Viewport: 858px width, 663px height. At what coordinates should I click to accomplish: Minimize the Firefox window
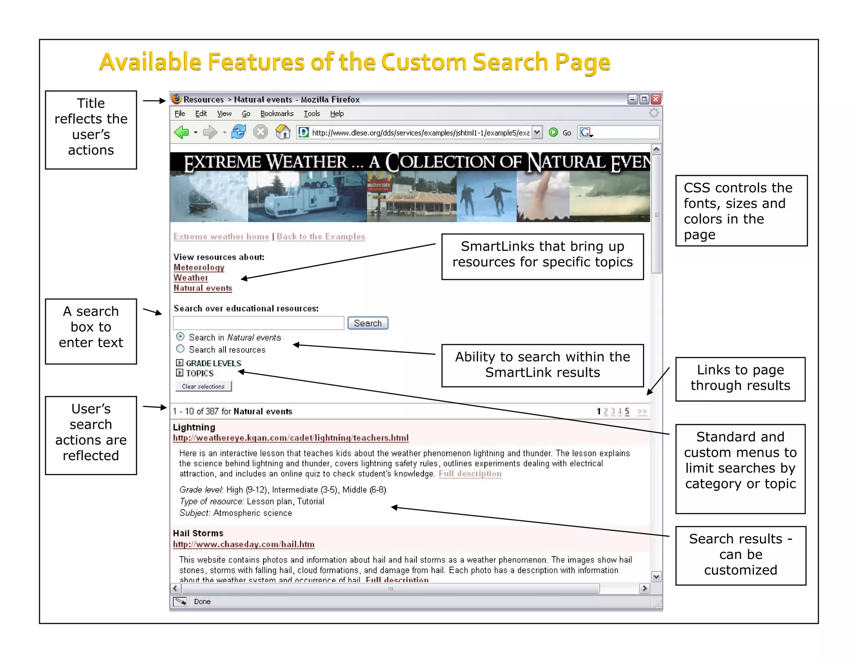click(633, 99)
